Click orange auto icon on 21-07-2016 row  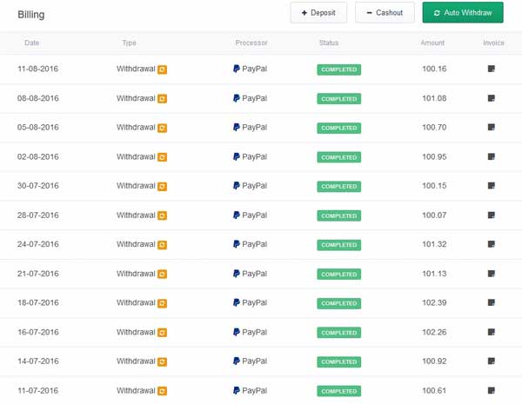click(x=162, y=275)
